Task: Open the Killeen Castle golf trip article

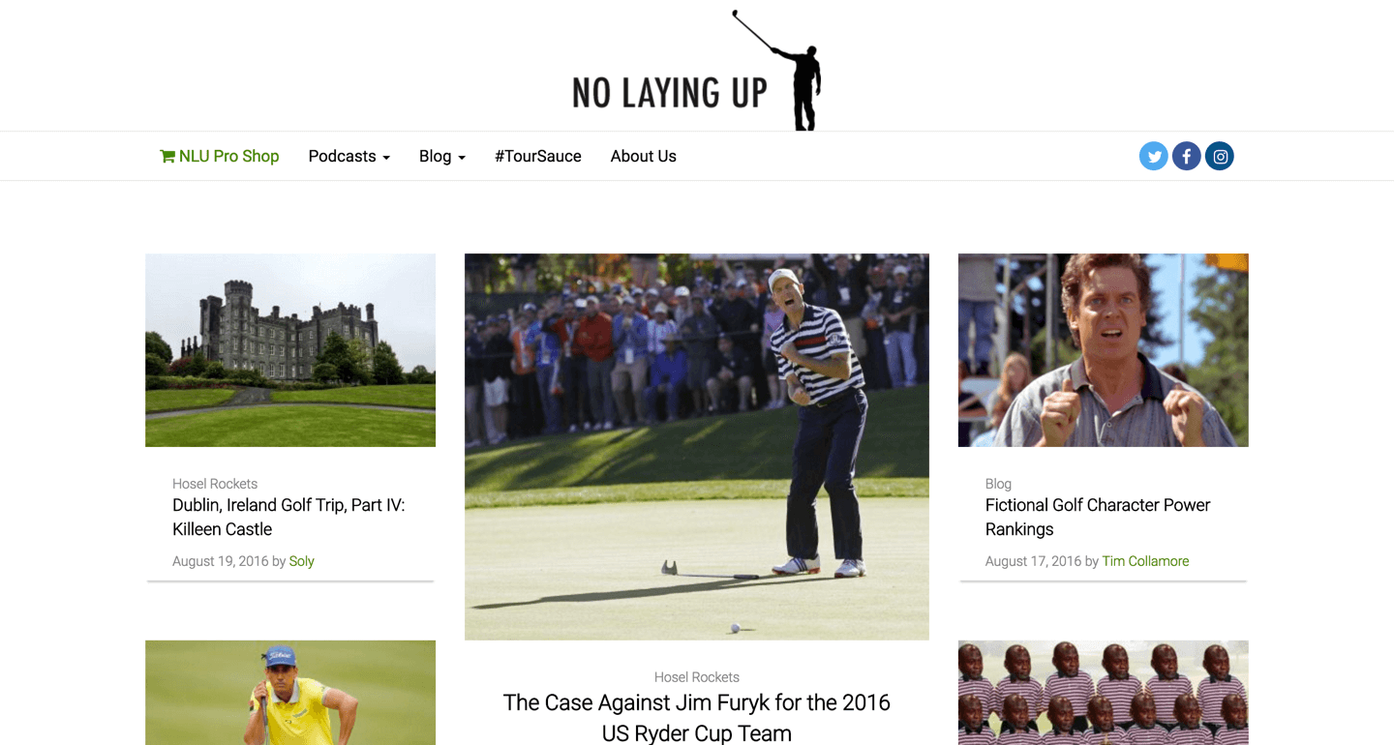Action: point(288,517)
